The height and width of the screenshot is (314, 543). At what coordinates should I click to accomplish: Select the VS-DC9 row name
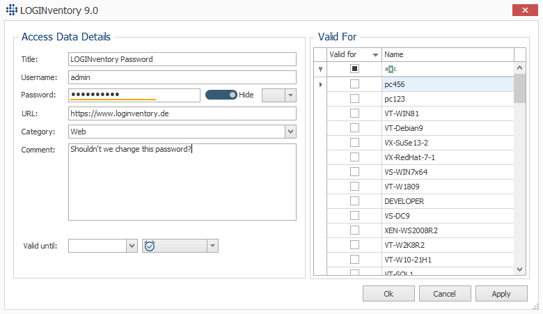click(397, 216)
